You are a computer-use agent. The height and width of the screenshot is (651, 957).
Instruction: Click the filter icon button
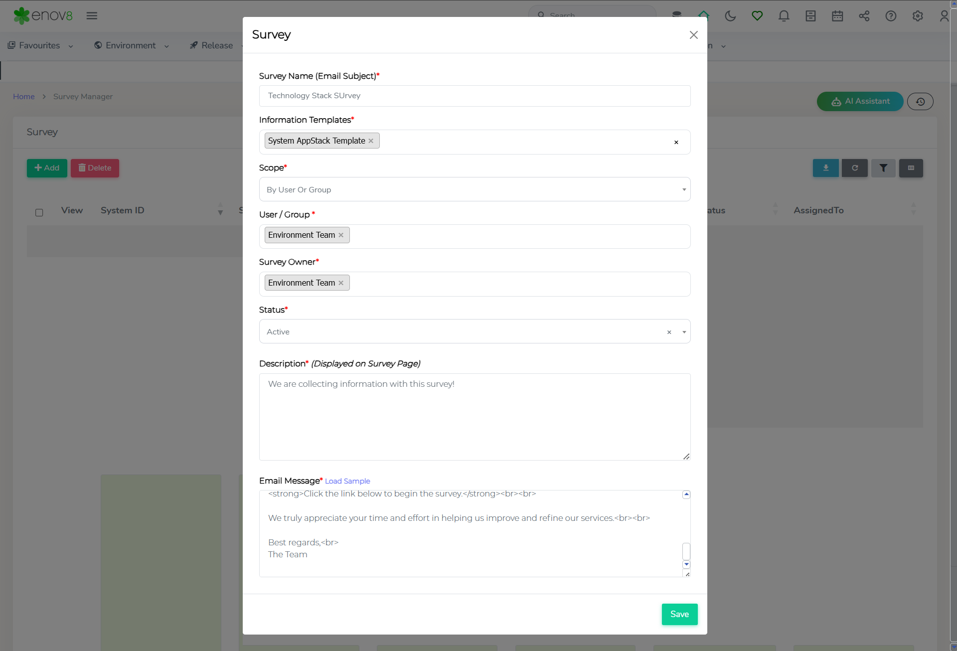883,168
